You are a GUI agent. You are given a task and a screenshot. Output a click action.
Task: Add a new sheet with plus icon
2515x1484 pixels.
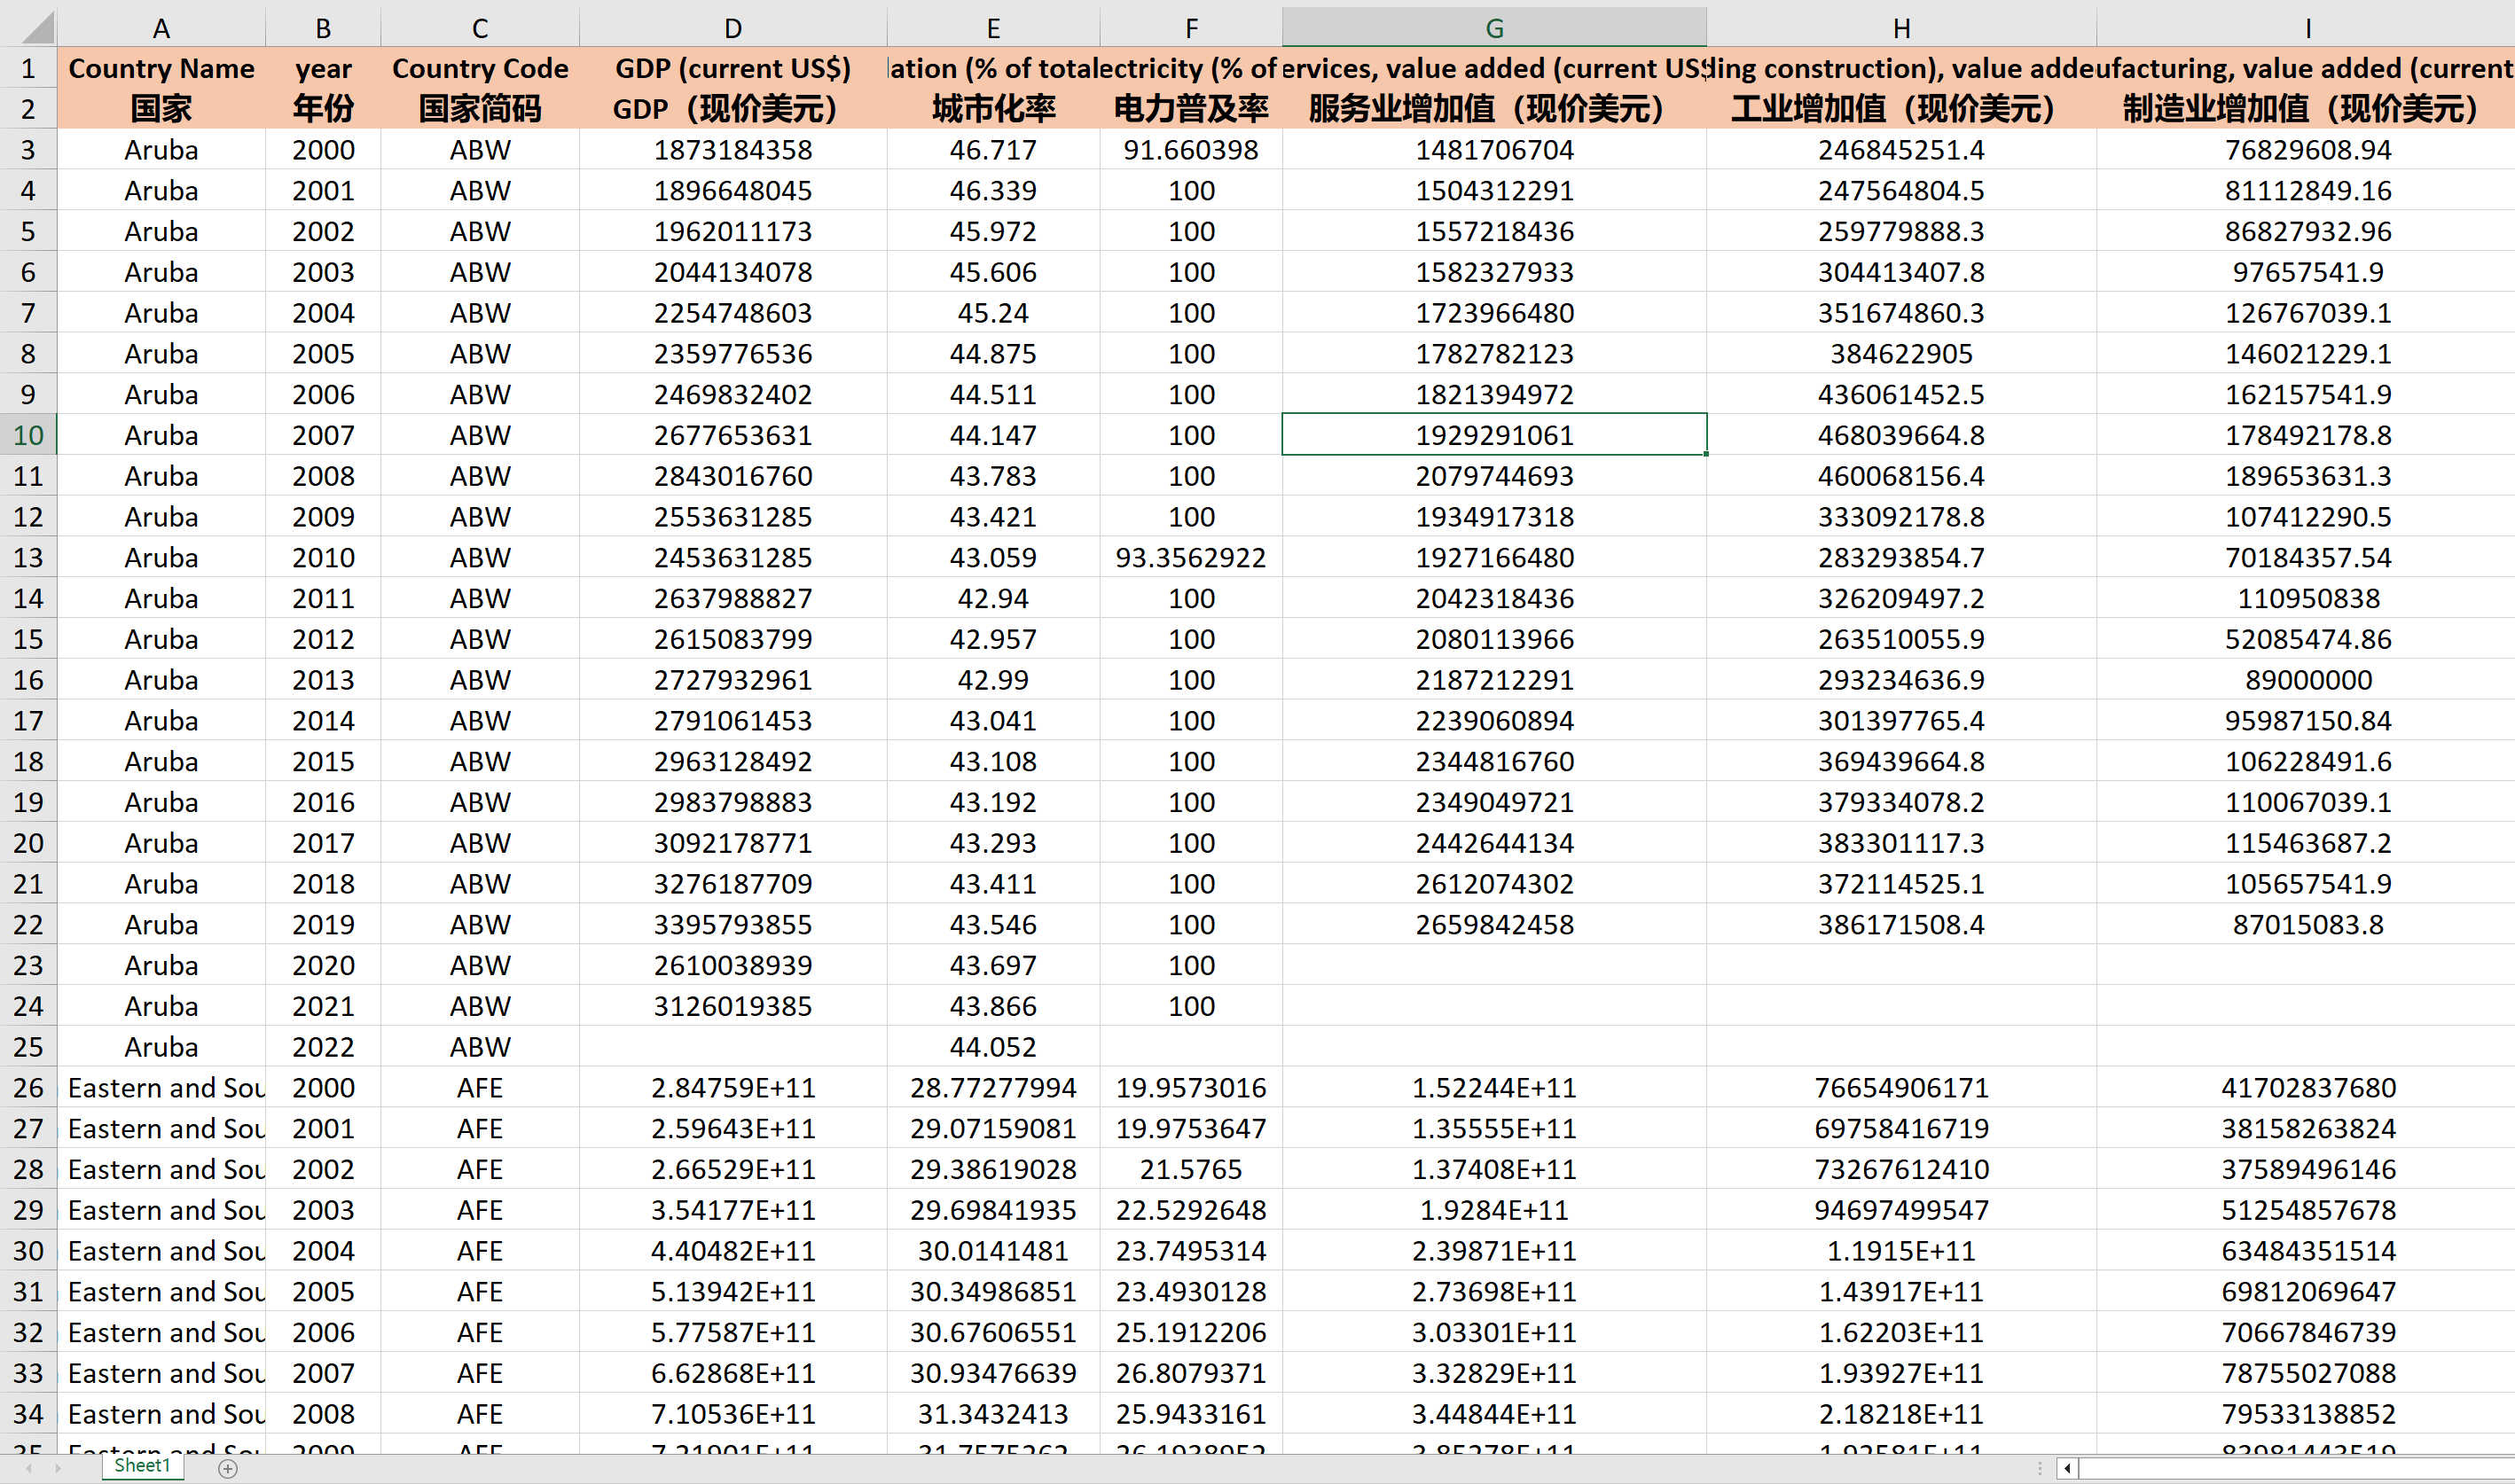[x=228, y=1468]
